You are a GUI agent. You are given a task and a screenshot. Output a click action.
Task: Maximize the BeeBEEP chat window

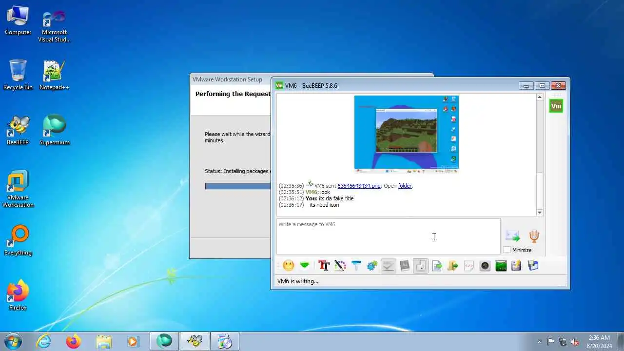[542, 86]
